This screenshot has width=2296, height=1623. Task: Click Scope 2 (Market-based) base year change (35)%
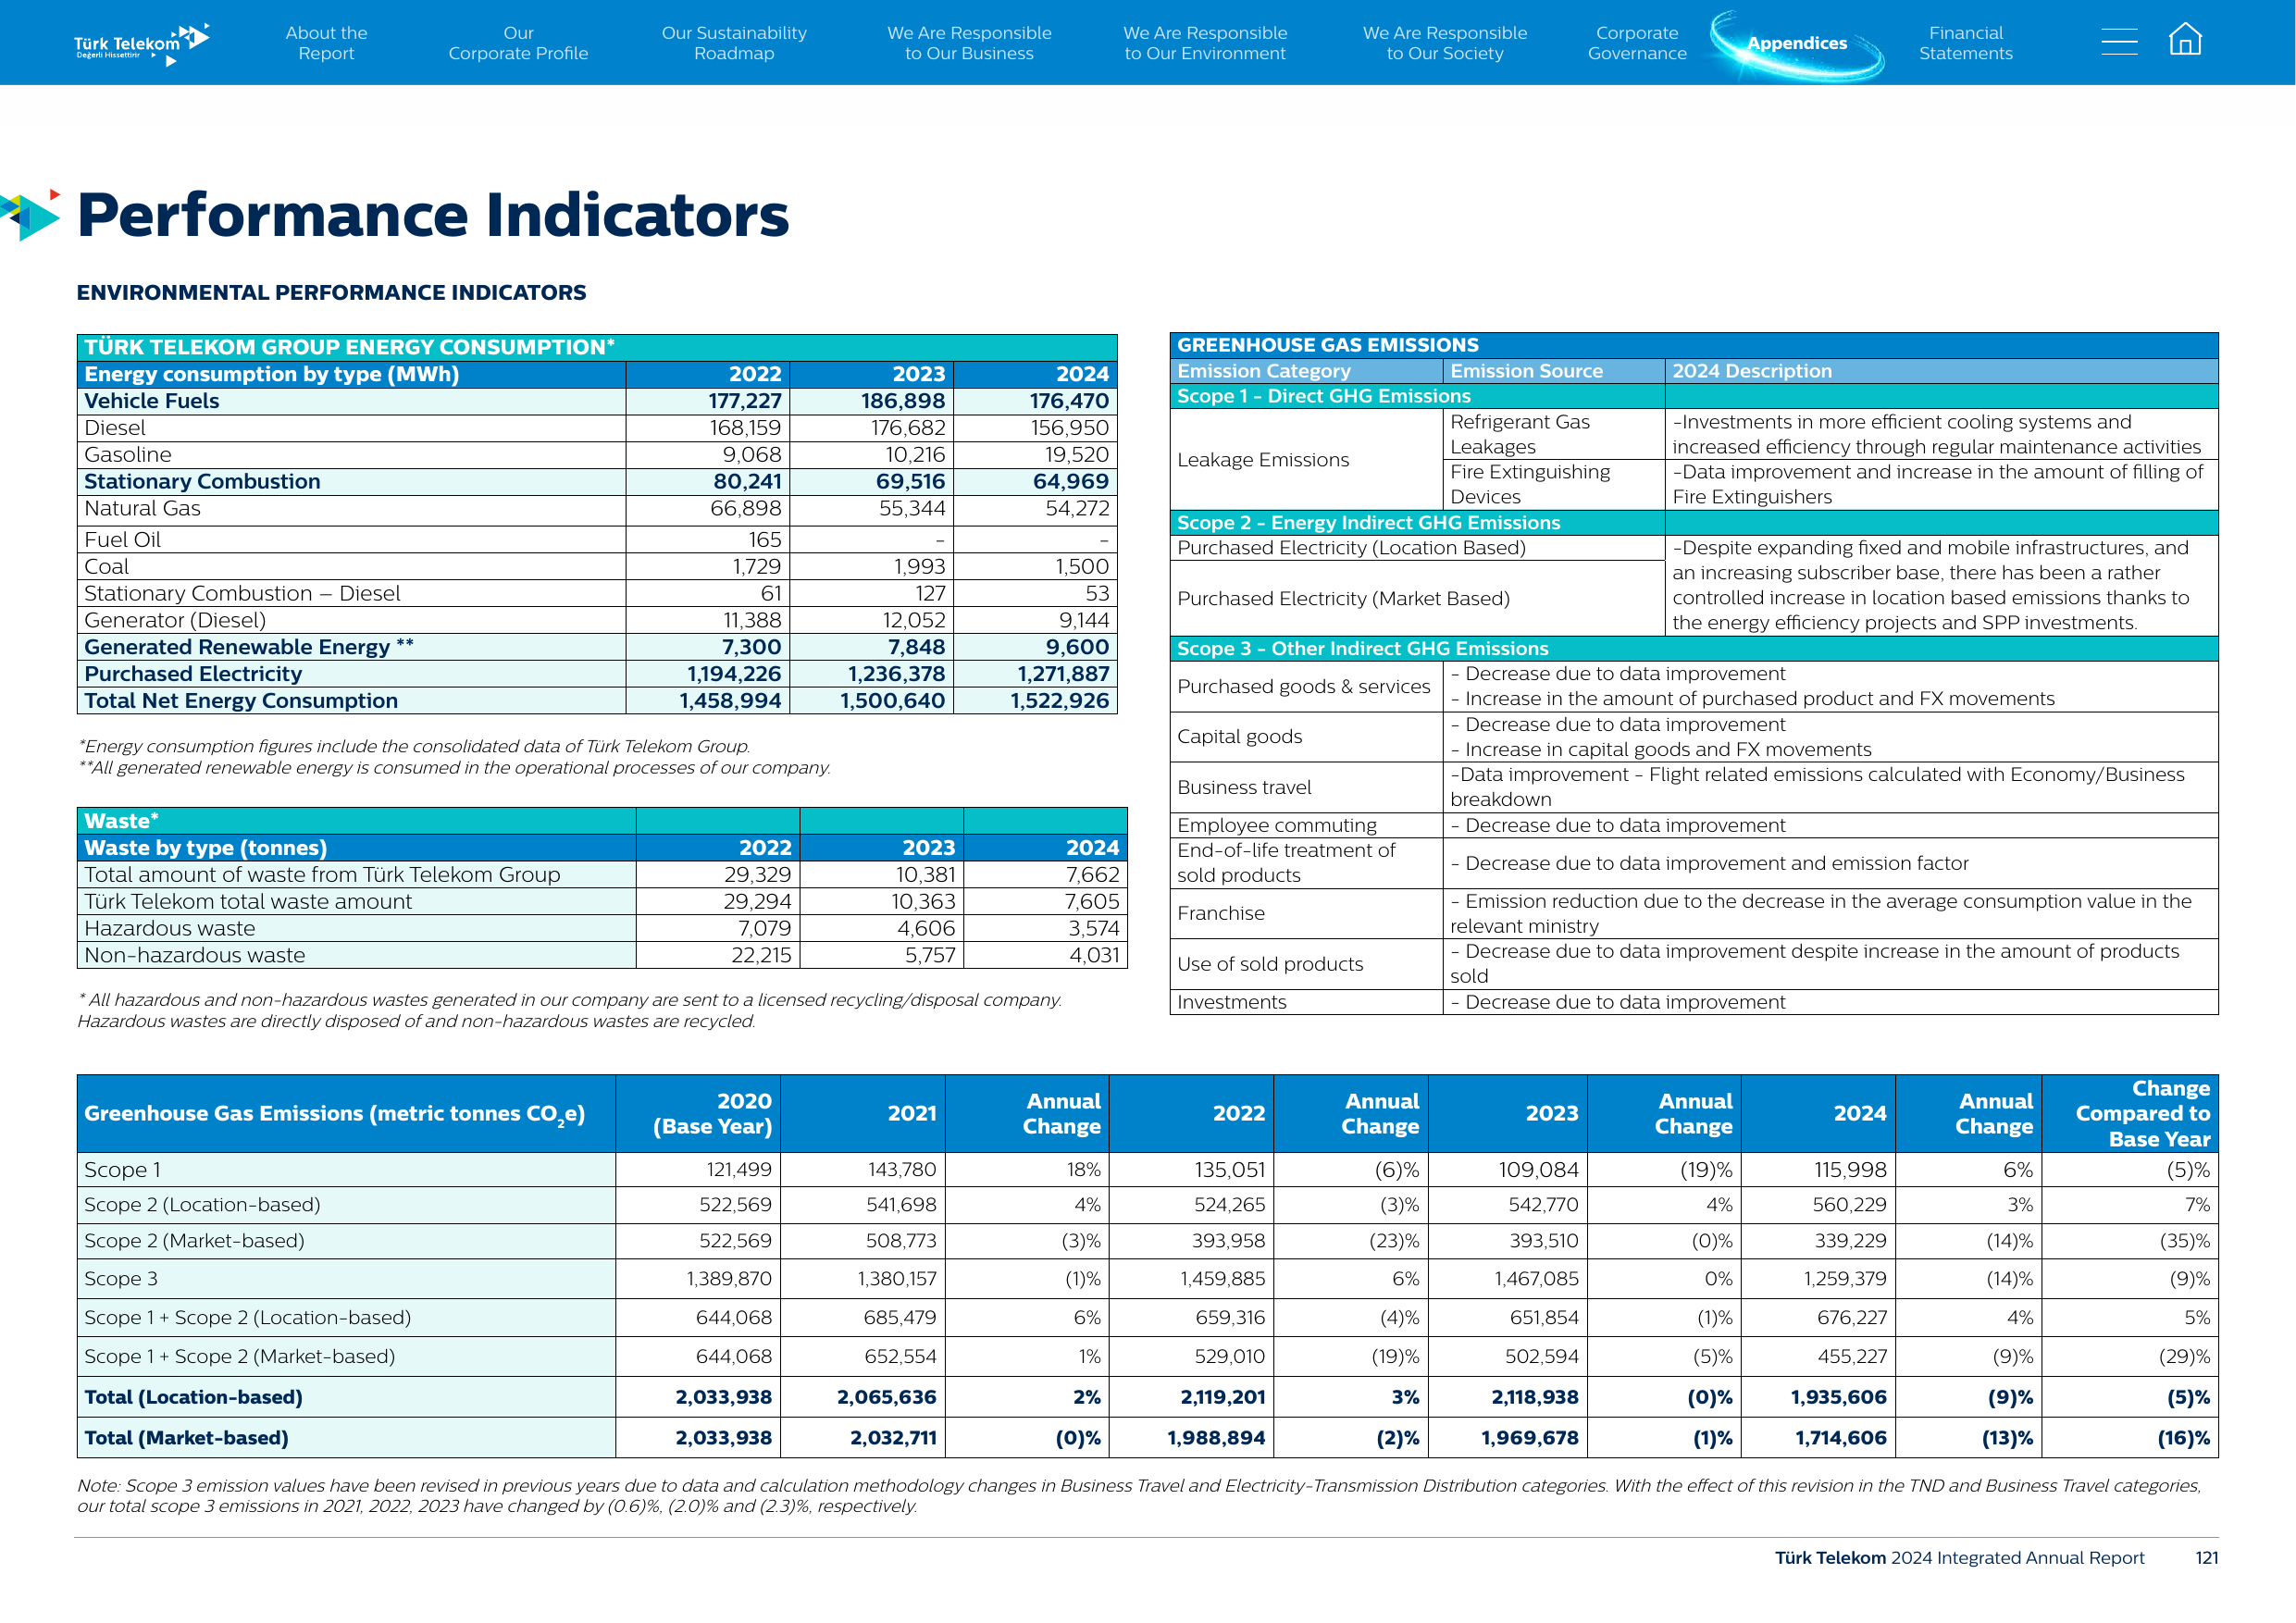(2184, 1241)
